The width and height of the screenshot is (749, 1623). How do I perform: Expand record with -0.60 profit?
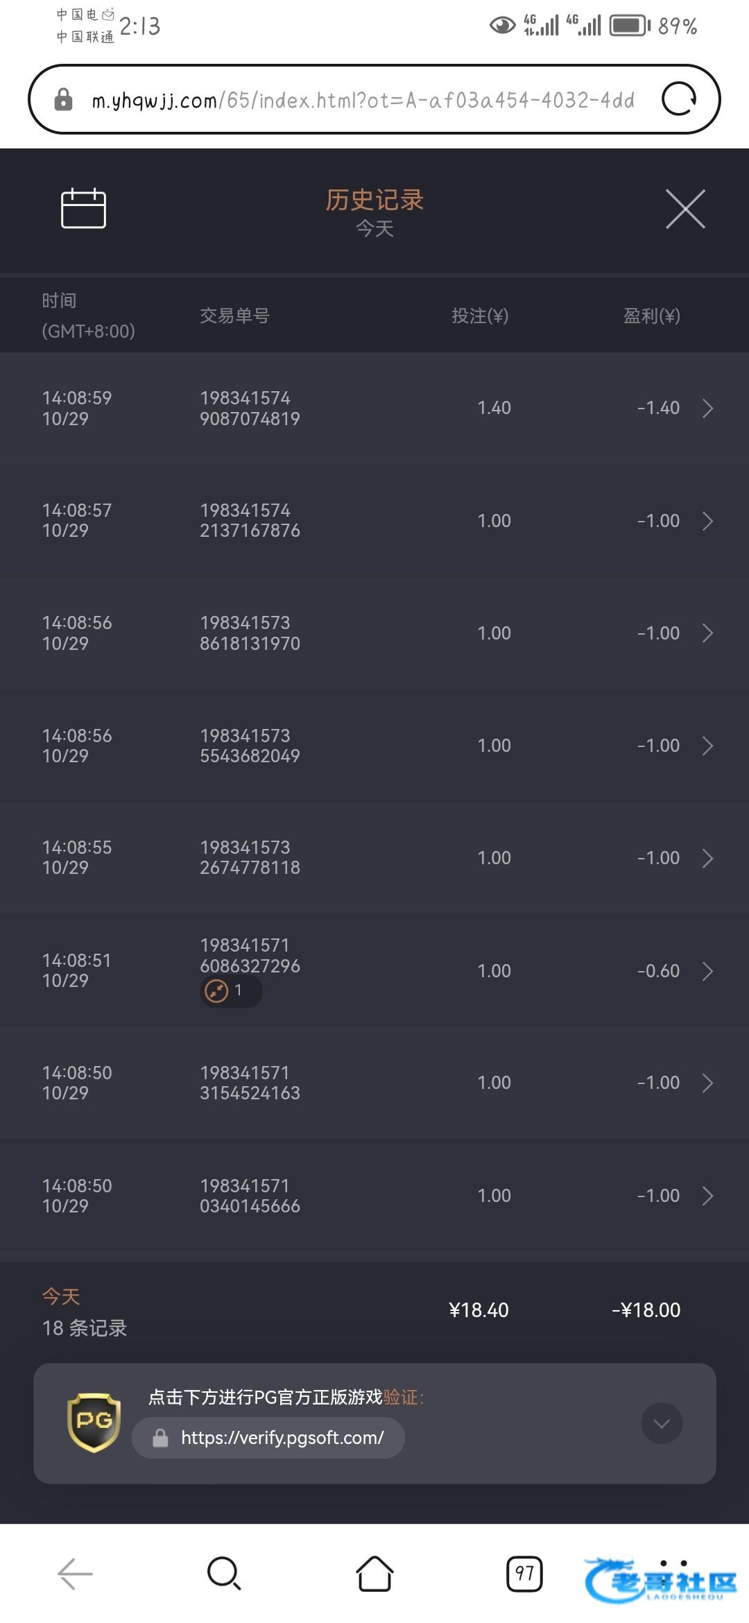click(x=707, y=971)
